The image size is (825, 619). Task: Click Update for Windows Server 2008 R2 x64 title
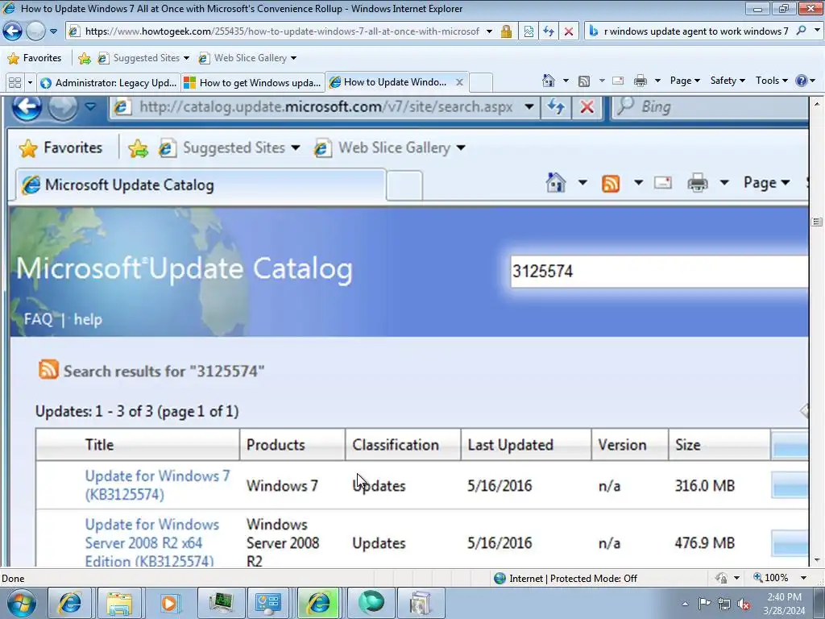click(x=152, y=542)
